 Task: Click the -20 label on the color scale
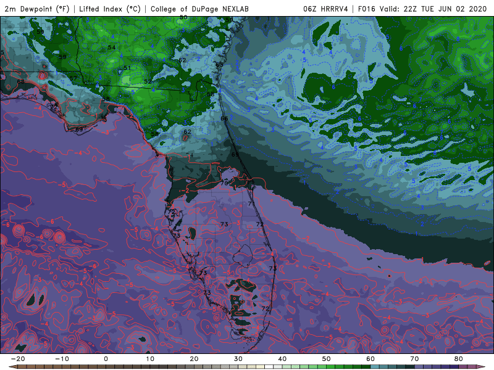coord(18,359)
